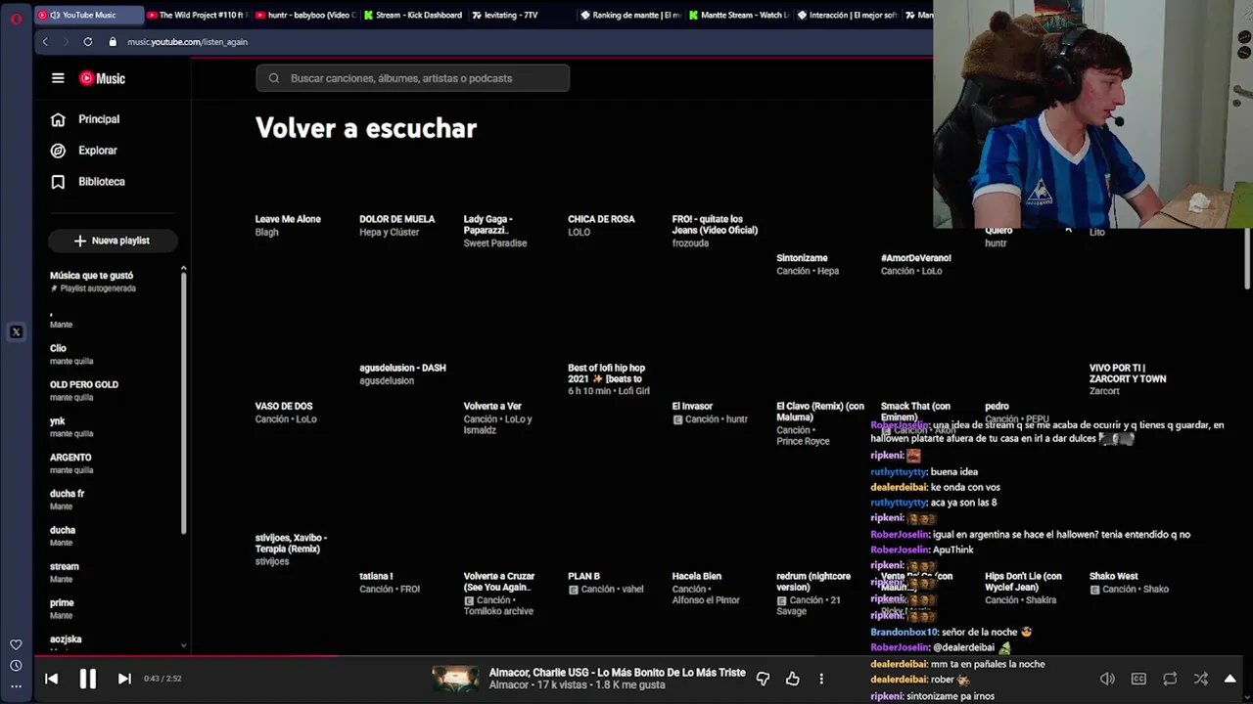
Task: Open Hacela Bien song
Action: click(x=696, y=576)
